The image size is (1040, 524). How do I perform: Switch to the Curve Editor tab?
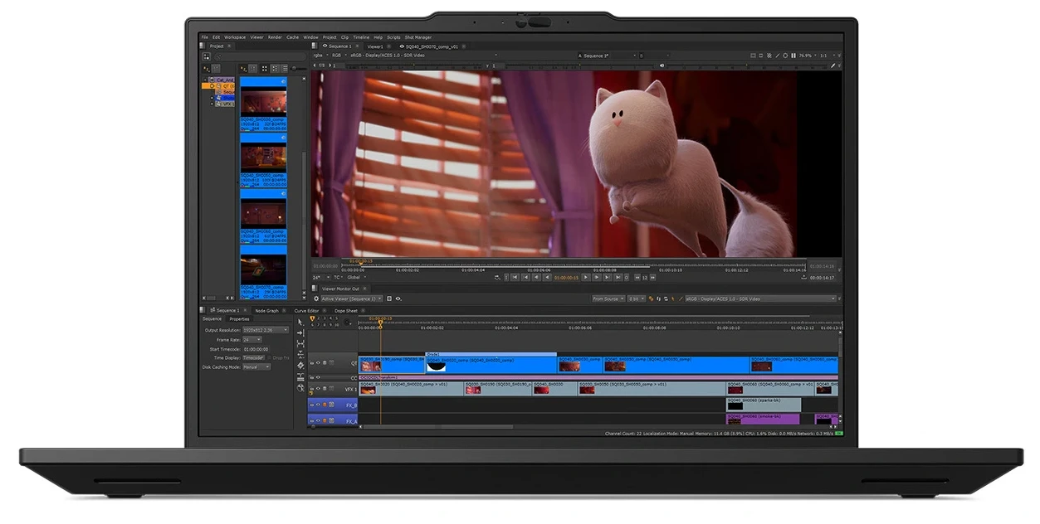pyautogui.click(x=306, y=311)
